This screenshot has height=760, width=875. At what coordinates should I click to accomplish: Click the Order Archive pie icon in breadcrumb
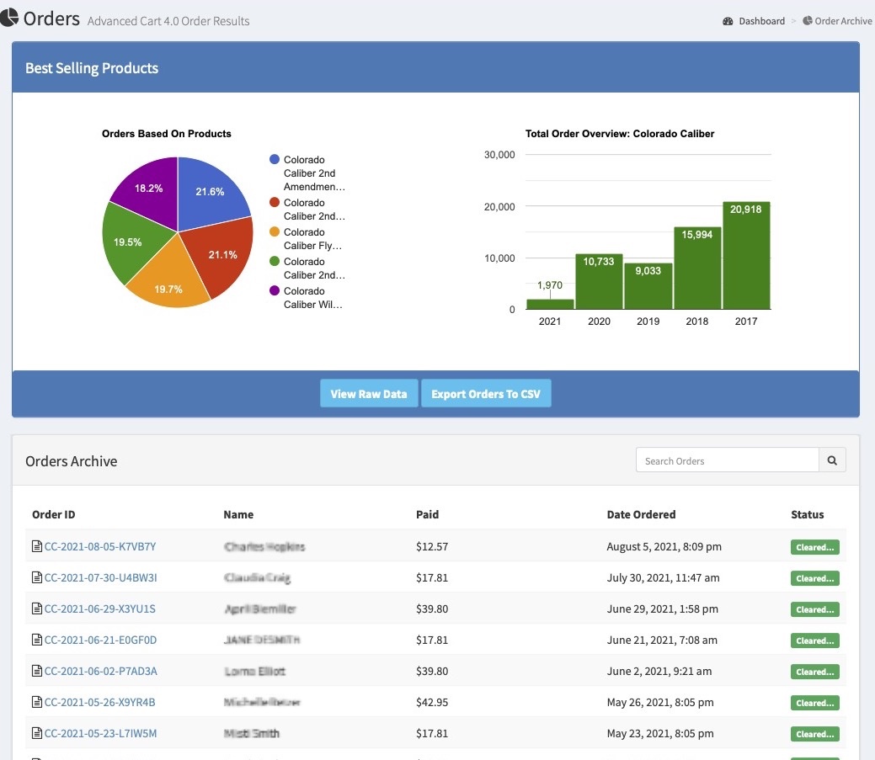click(807, 21)
